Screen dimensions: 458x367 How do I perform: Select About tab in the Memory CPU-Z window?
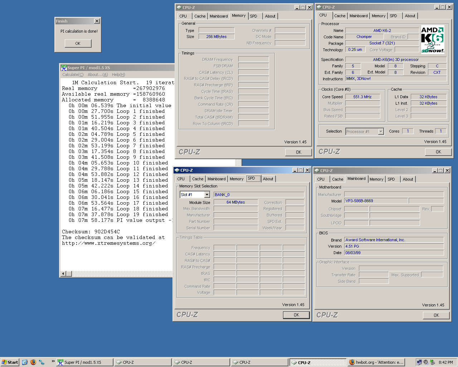tap(270, 16)
